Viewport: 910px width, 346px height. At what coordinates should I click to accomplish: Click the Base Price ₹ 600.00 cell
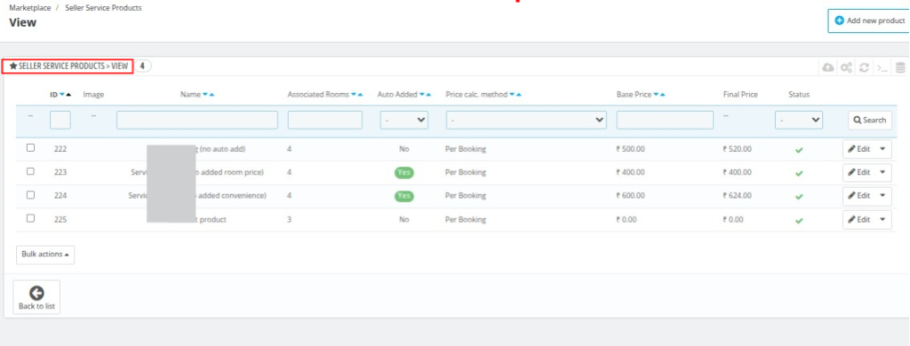point(630,196)
